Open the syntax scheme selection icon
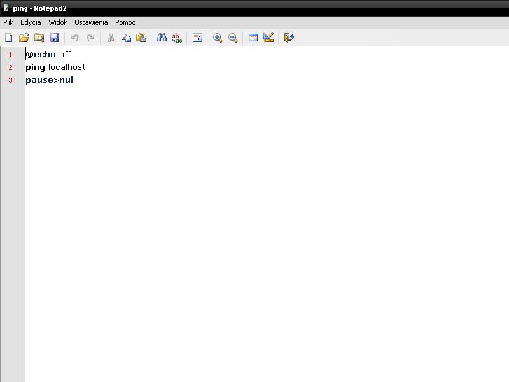This screenshot has width=509, height=382. coord(253,38)
